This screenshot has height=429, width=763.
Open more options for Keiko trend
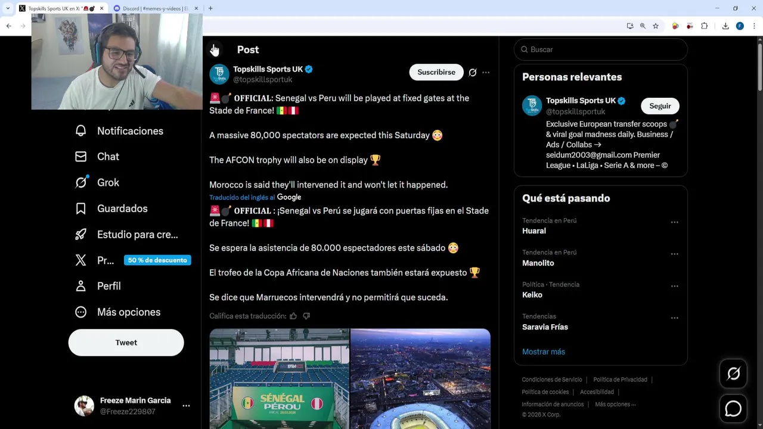click(x=674, y=286)
